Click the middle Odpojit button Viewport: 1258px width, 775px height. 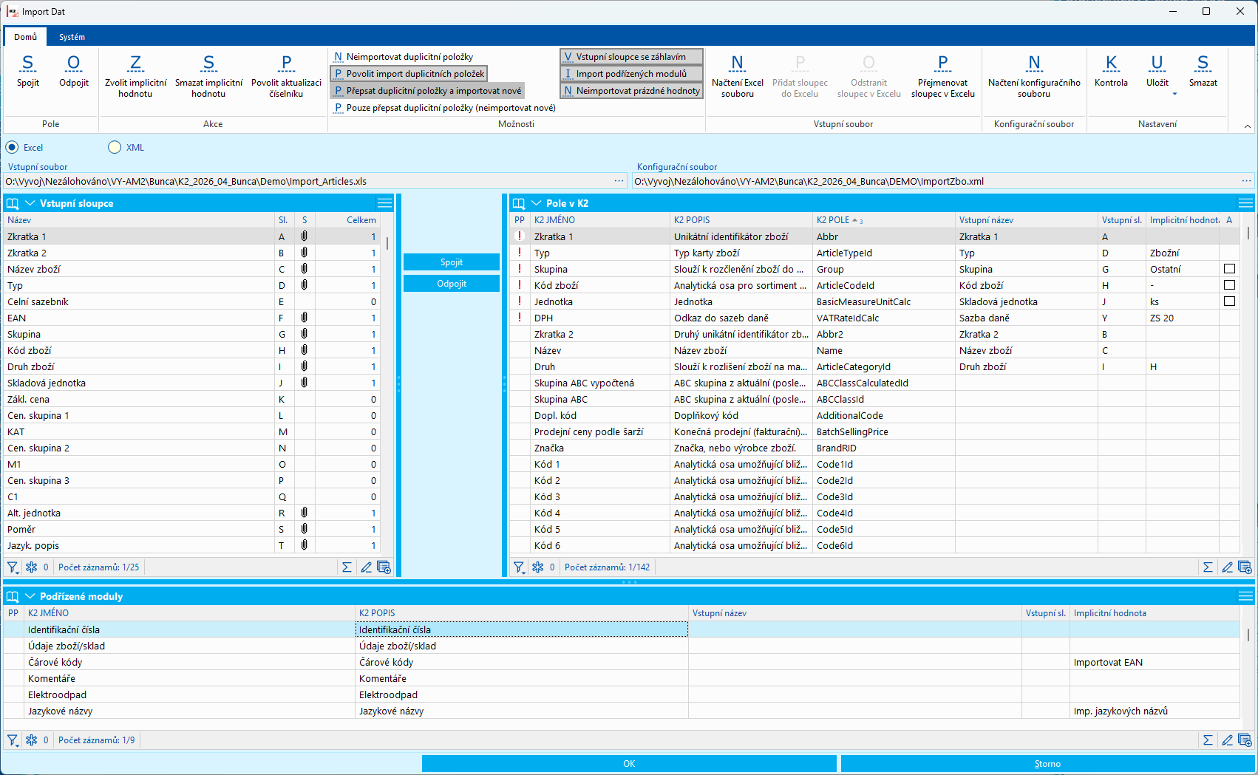[452, 284]
